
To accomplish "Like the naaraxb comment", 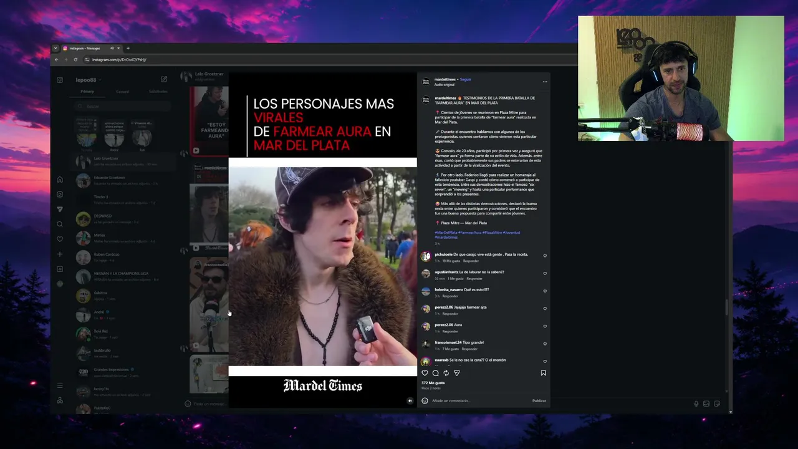I will (x=545, y=361).
